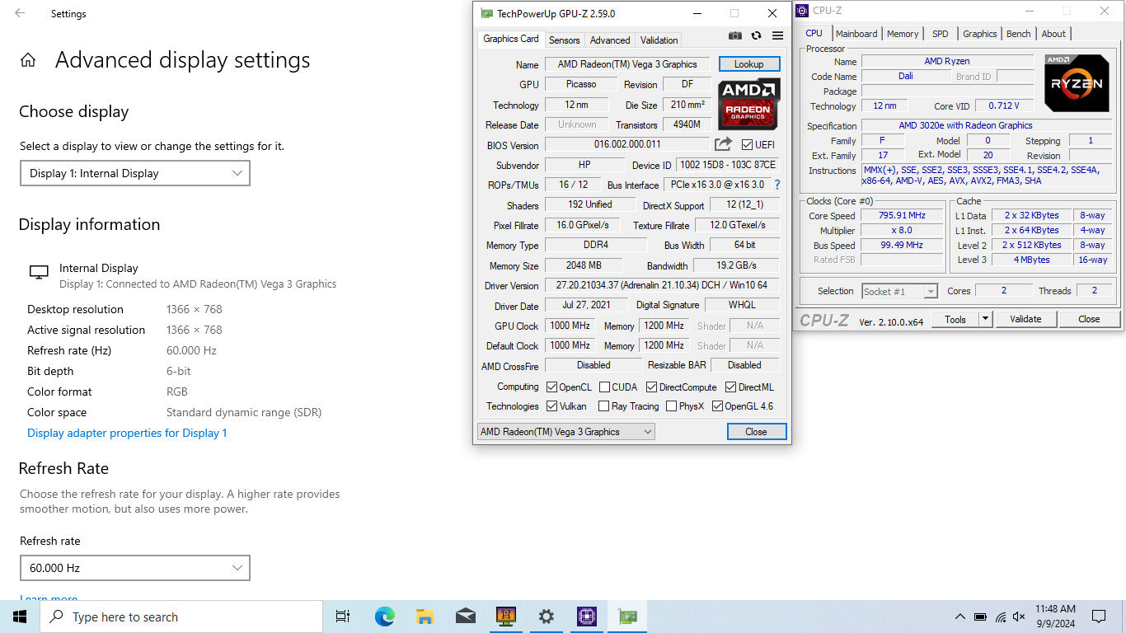Open File Explorer from taskbar
Image resolution: width=1126 pixels, height=633 pixels.
(425, 617)
